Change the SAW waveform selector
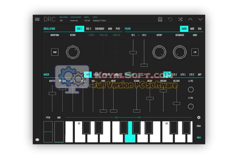238x159 pixels. (x=55, y=52)
